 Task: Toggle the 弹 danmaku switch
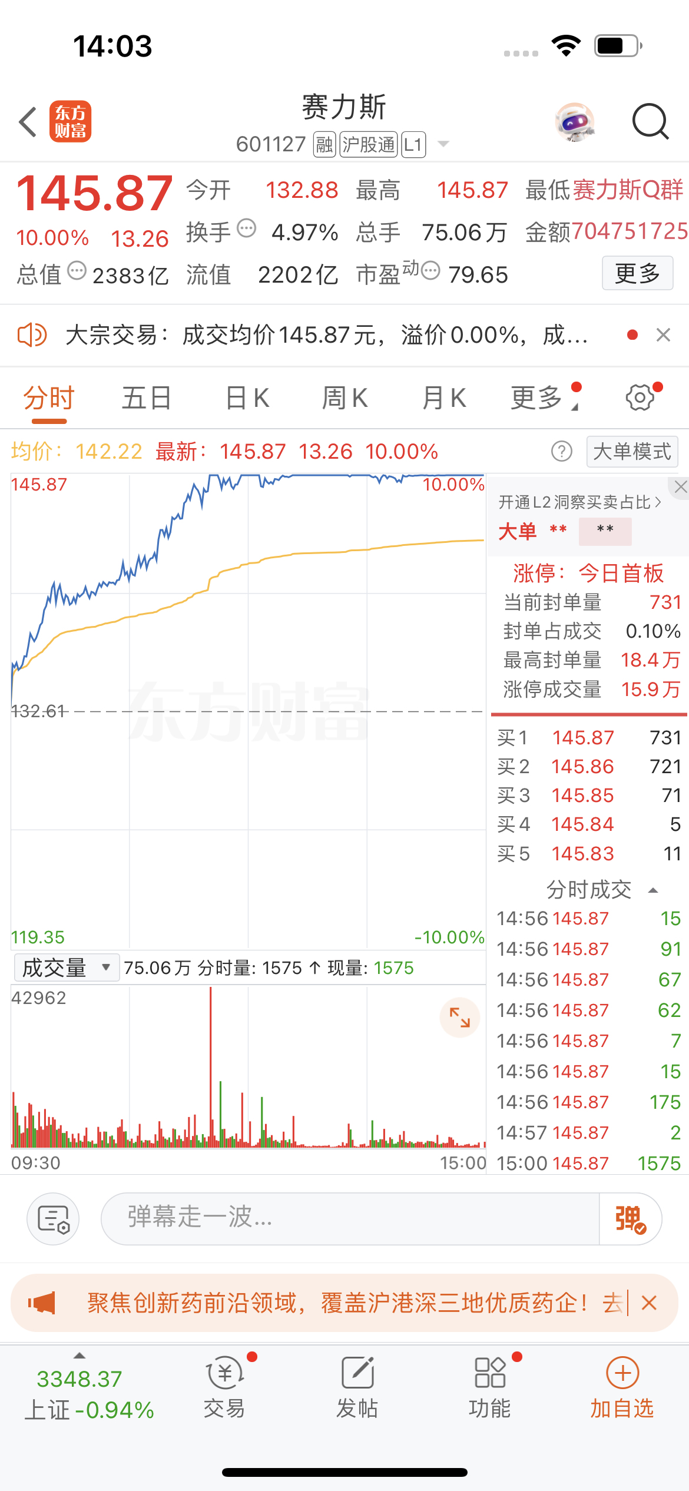(x=630, y=1218)
